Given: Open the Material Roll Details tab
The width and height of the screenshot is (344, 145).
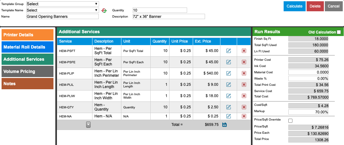Looking at the screenshot, I should 27,47.
